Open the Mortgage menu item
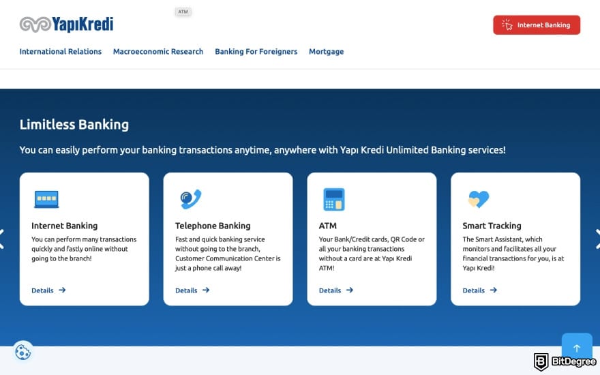Viewport: 600px width, 375px height. pyautogui.click(x=327, y=52)
